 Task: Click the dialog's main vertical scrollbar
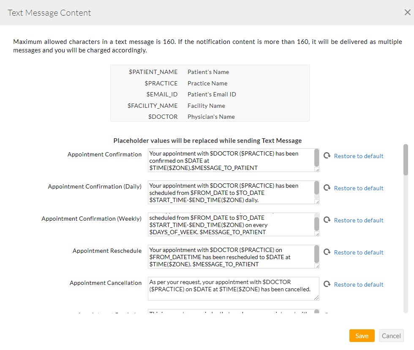pyautogui.click(x=406, y=160)
